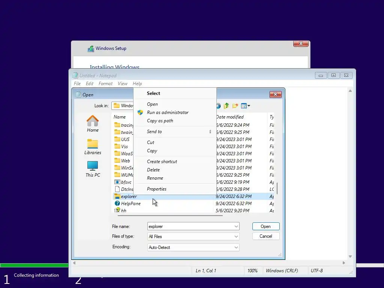384x288 pixels.
Task: Click 9/24/2022 6:32 PM date for explorer
Action: [233, 196]
